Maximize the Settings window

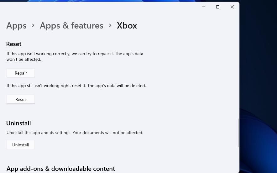(x=218, y=7)
